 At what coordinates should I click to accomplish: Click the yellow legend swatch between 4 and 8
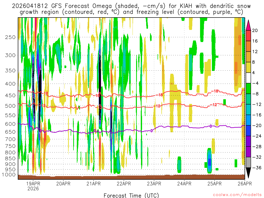(248, 67)
